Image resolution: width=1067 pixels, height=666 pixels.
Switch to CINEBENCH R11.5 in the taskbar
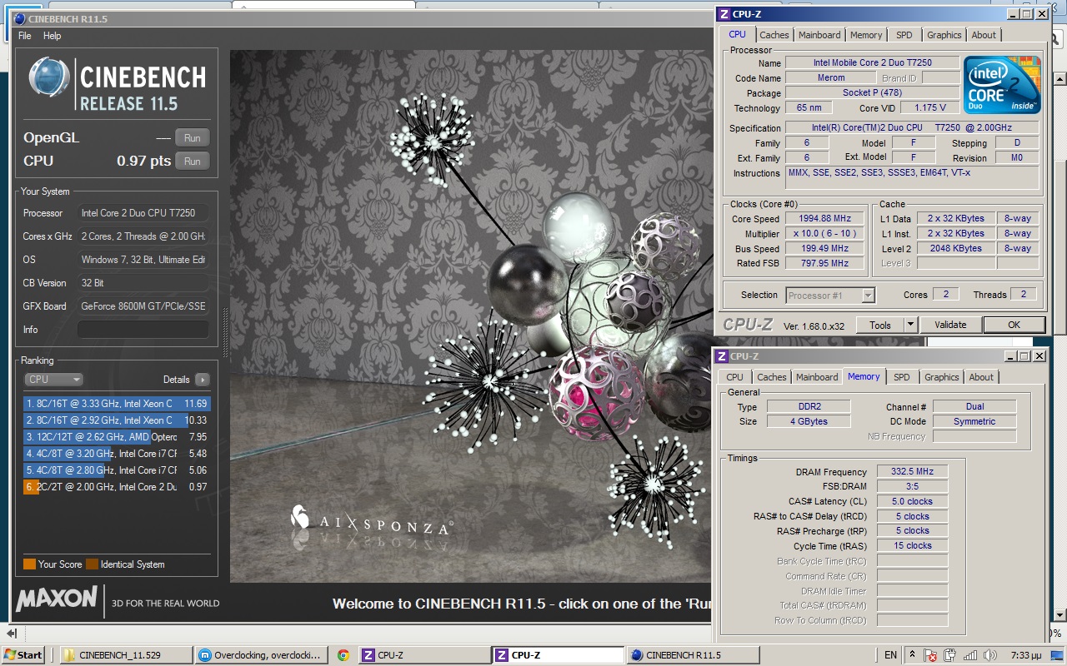[x=691, y=655]
